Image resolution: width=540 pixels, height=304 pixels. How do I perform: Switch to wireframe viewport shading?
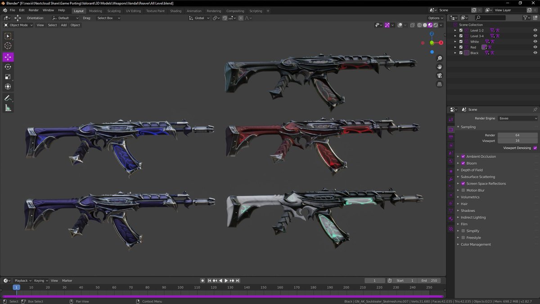419,25
